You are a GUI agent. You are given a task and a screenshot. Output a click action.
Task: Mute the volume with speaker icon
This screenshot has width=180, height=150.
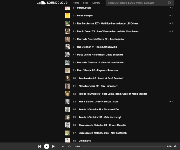175,146
